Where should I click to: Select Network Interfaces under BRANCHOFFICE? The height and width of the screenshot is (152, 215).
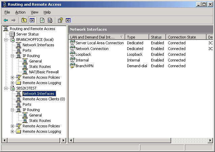pos(38,45)
